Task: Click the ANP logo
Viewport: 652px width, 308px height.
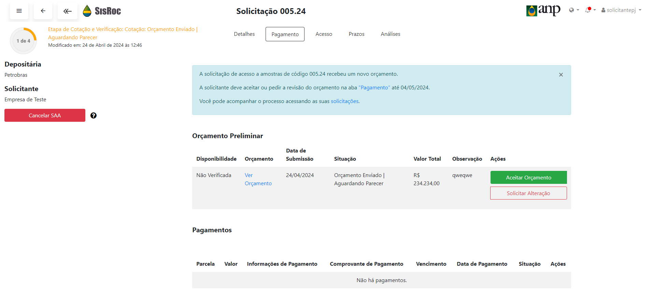Action: click(x=543, y=11)
